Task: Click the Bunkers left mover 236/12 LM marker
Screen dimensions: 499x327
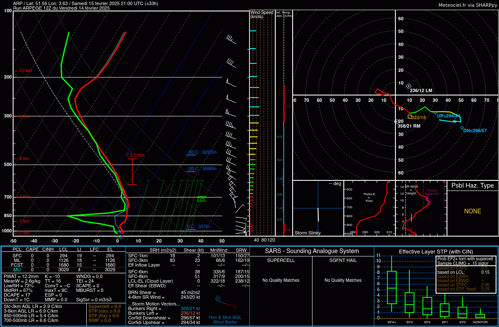Action: pos(409,86)
